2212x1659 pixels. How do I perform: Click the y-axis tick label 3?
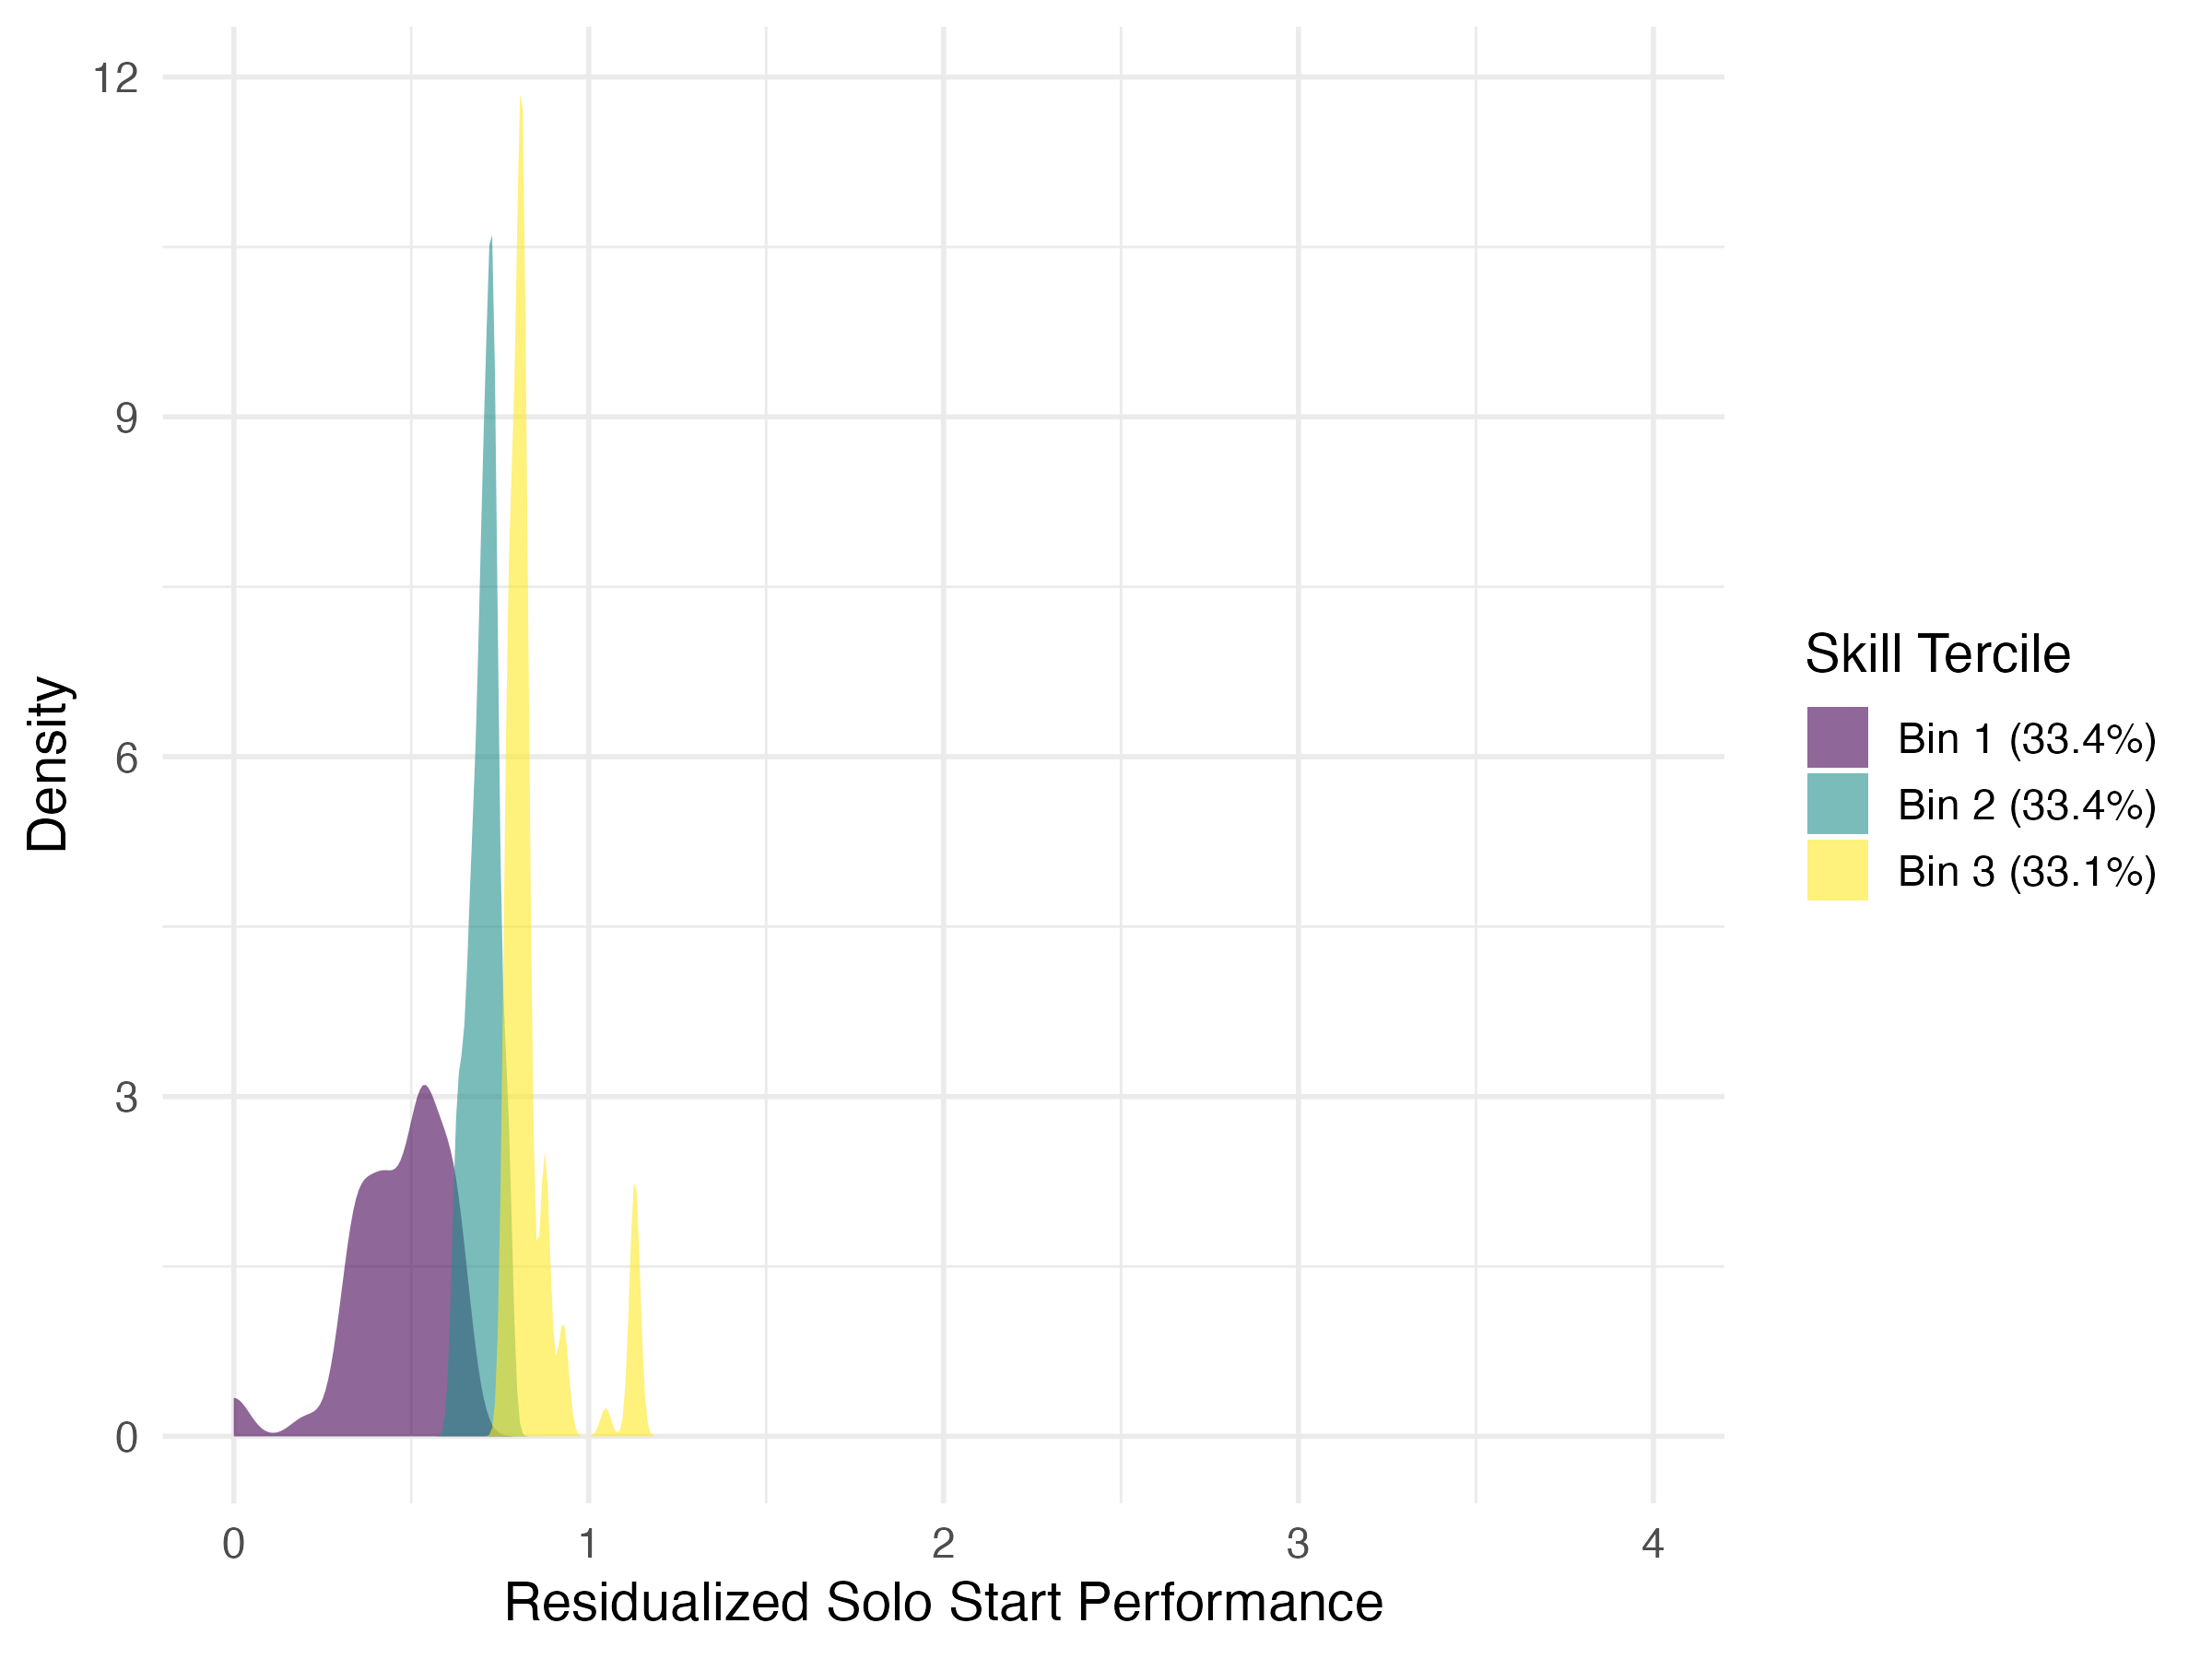[126, 1098]
